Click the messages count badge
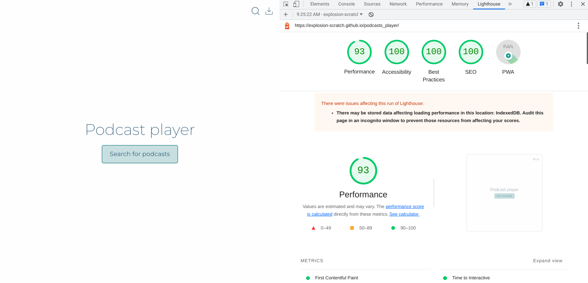The width and height of the screenshot is (588, 283). tap(544, 4)
